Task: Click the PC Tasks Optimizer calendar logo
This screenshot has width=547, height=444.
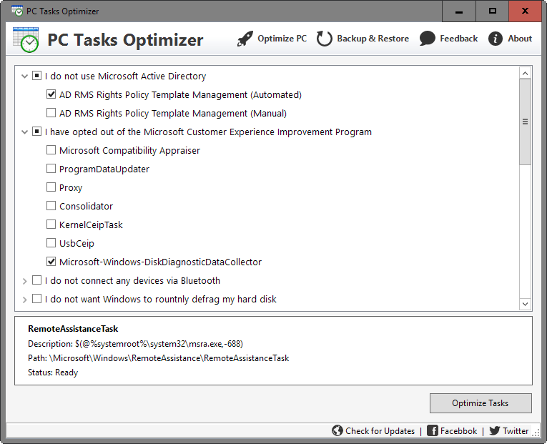Action: (x=26, y=39)
